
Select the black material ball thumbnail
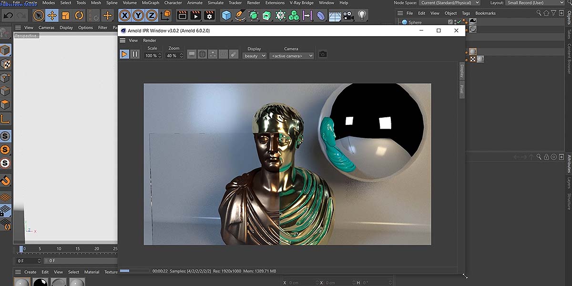coord(40,282)
